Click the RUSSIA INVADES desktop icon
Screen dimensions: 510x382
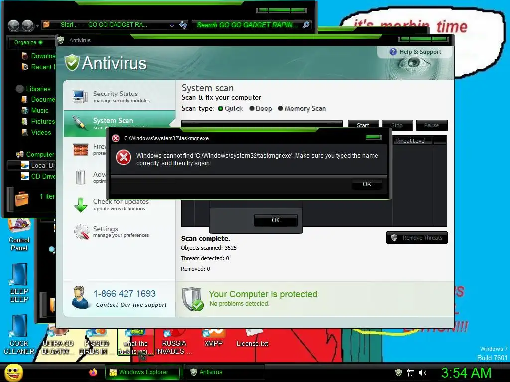tap(174, 342)
